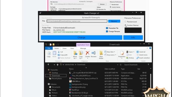Expand the Easy access dropdown
This screenshot has height=97, width=172.
[116, 55]
